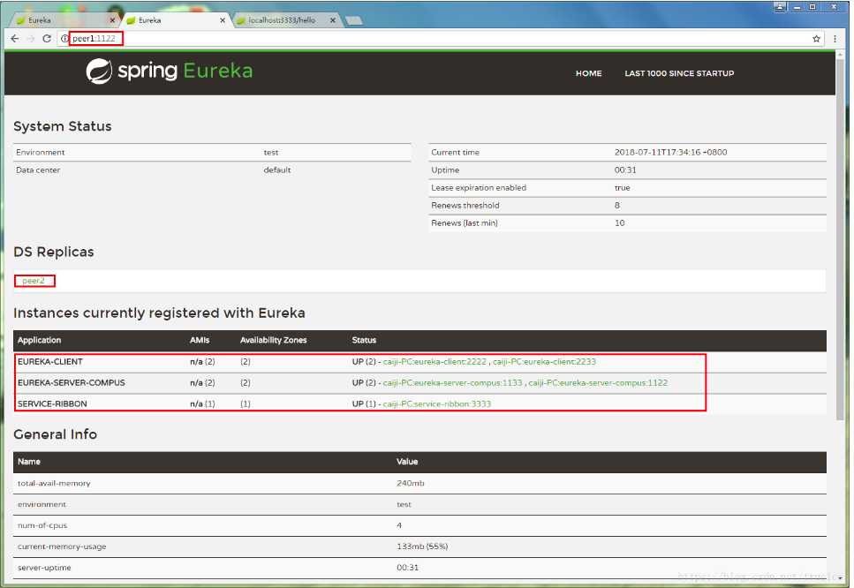The image size is (854, 588).
Task: Click the current-memory-usage row name
Action: [x=62, y=547]
